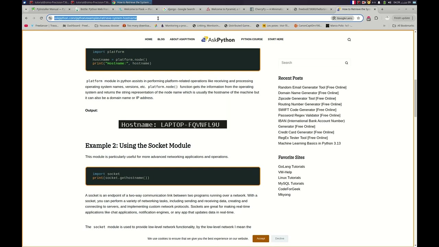
Task: Open the Monitoring a proc... bookmark
Action: point(175,26)
